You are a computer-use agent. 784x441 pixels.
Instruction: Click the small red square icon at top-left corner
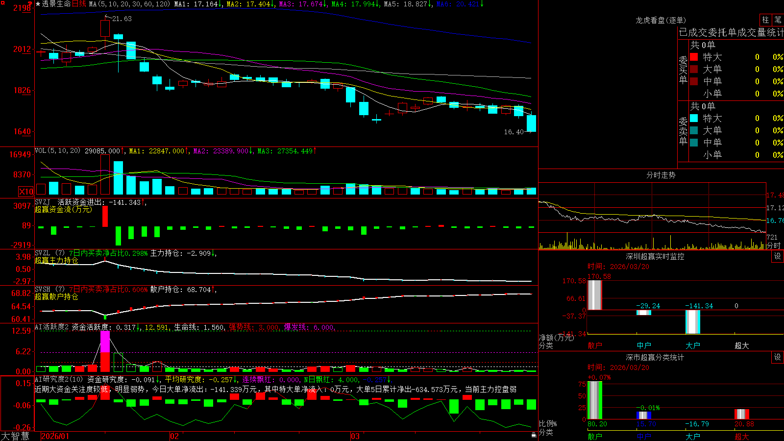click(x=2, y=3)
